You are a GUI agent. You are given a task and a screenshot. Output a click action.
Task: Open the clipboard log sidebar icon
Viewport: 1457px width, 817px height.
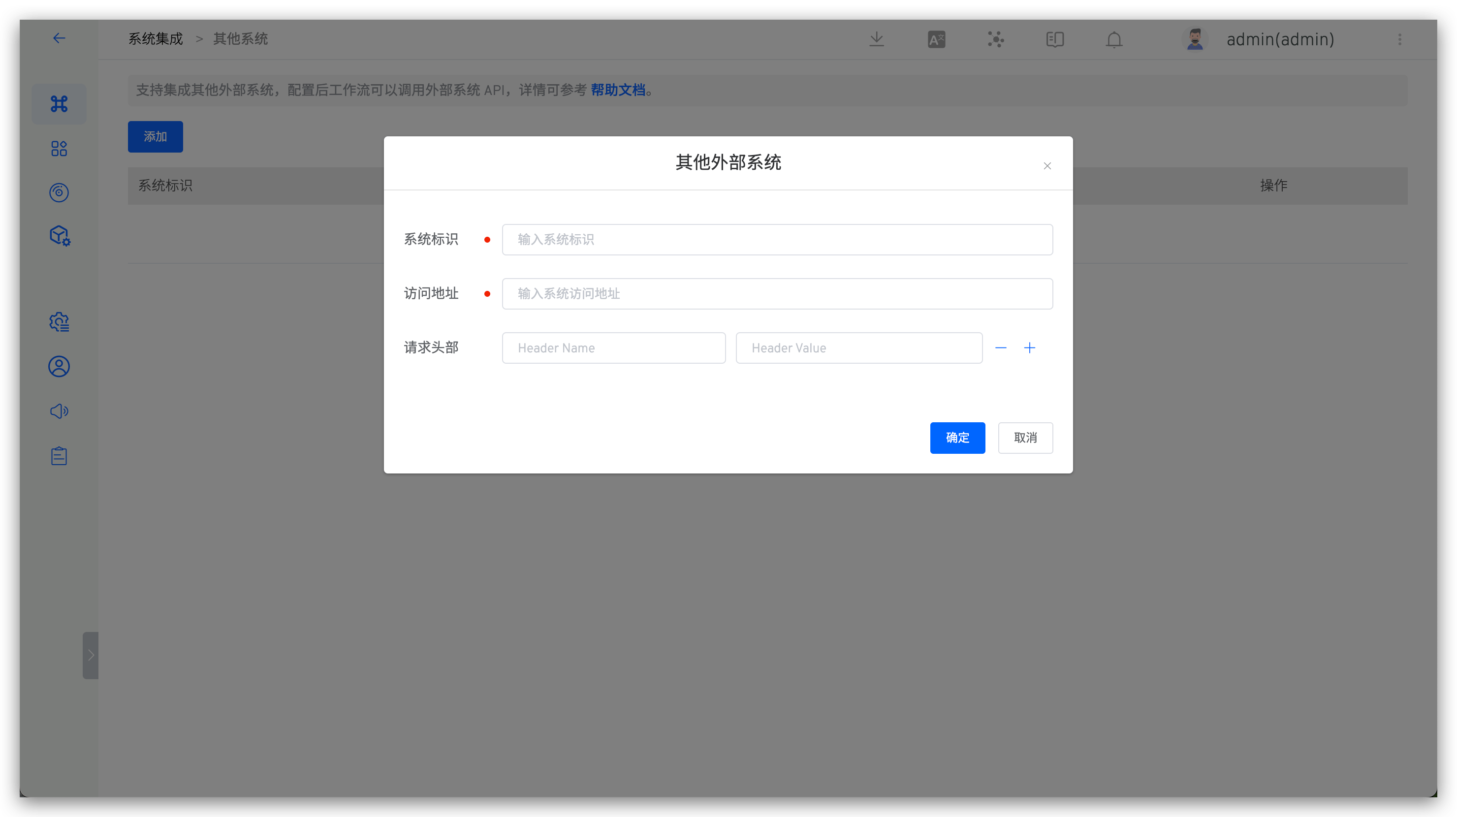pos(59,456)
